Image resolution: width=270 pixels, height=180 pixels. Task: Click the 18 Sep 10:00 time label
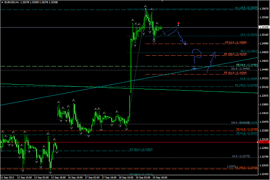126,177
